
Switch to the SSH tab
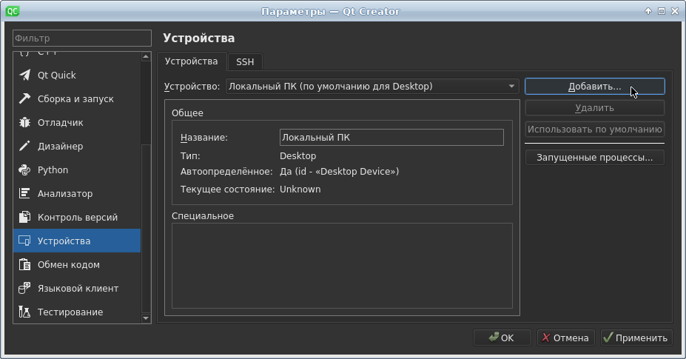tap(245, 62)
